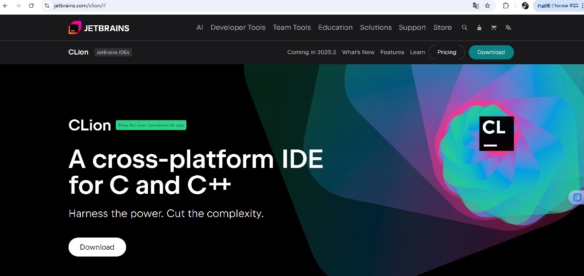This screenshot has width=584, height=276.
Task: Open the Developer Tools menu
Action: 238,28
